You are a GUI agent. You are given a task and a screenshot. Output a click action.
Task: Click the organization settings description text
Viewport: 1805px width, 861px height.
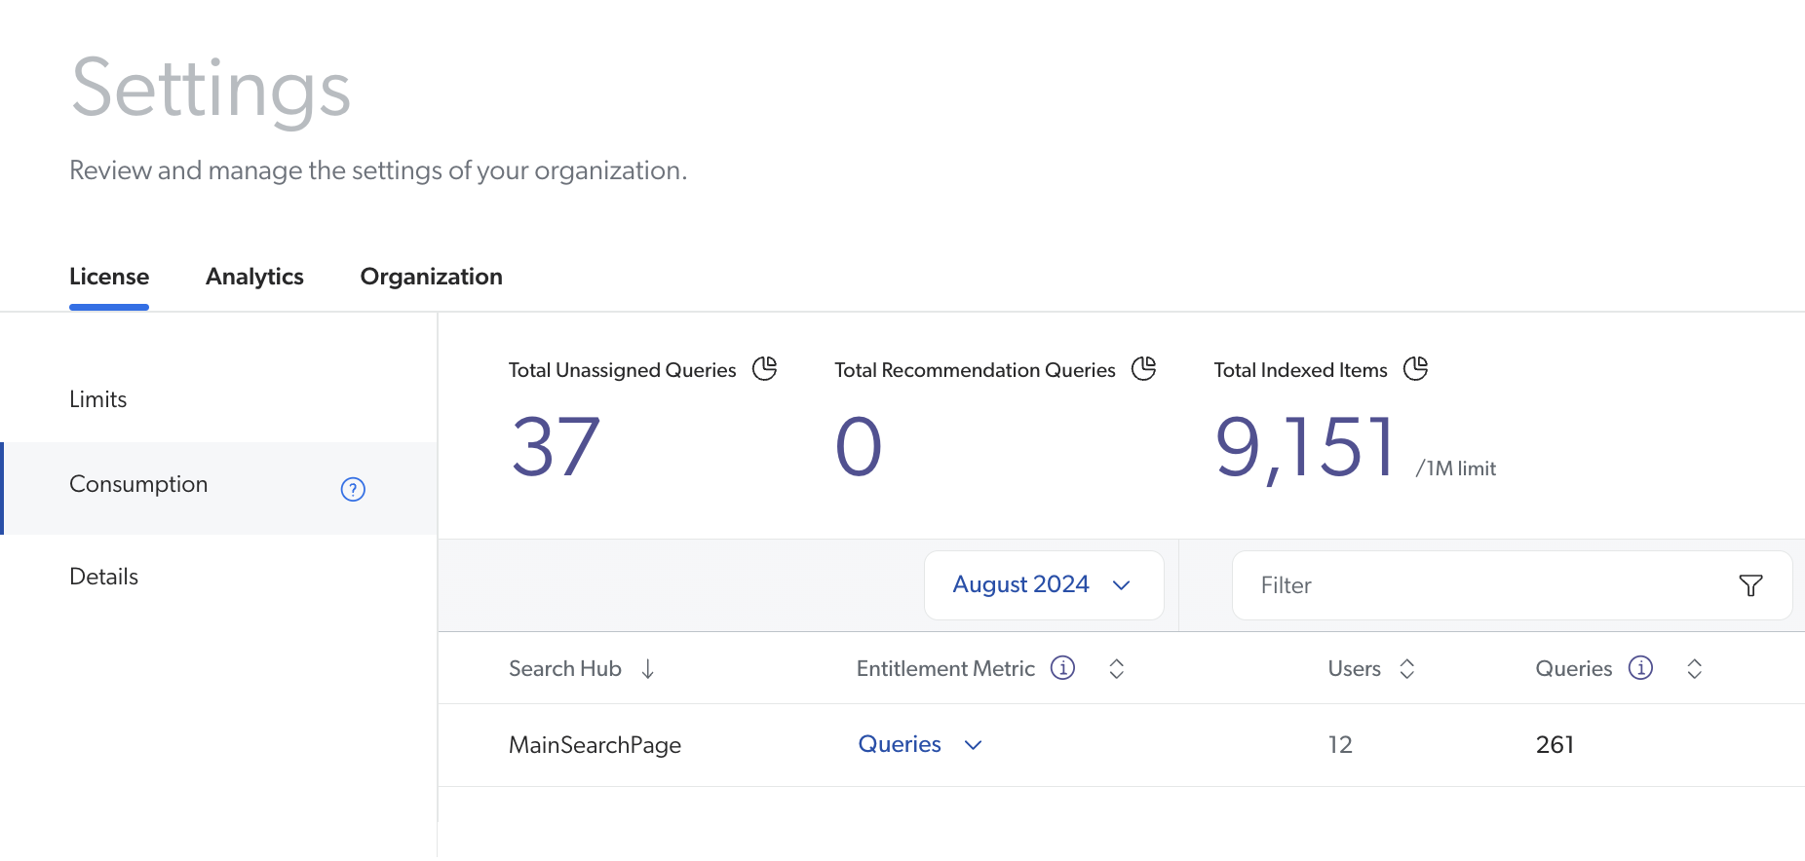tap(378, 170)
